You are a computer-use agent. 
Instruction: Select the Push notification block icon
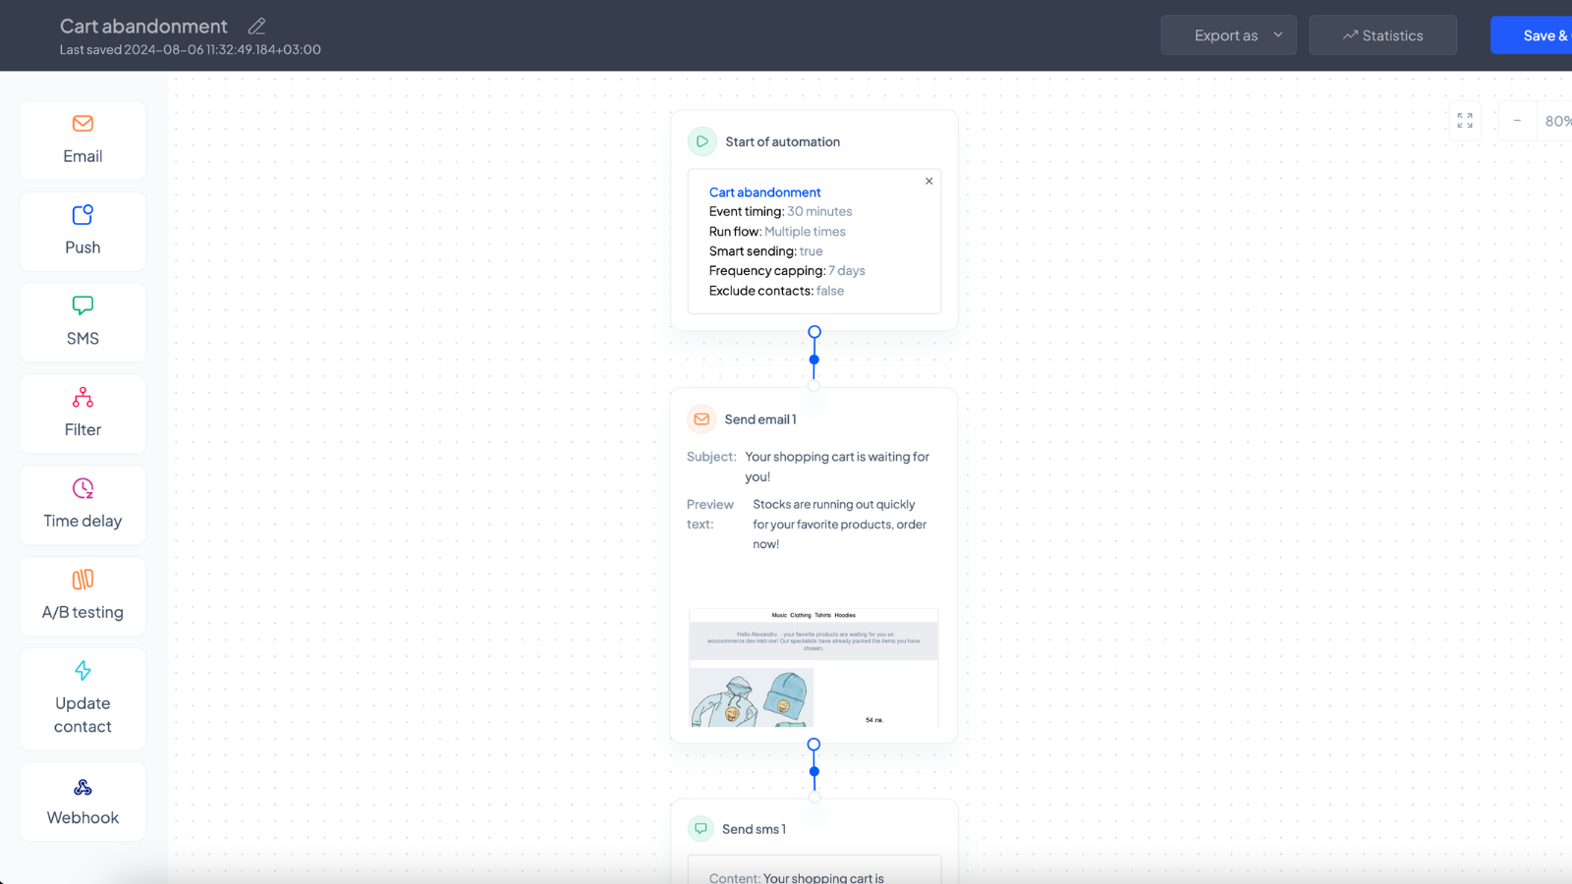(83, 215)
